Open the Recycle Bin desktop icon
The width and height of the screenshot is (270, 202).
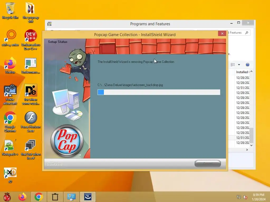tap(10, 11)
